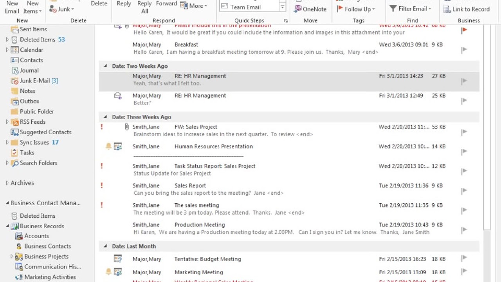
Task: Open the Follow Up dropdown
Action: click(356, 9)
